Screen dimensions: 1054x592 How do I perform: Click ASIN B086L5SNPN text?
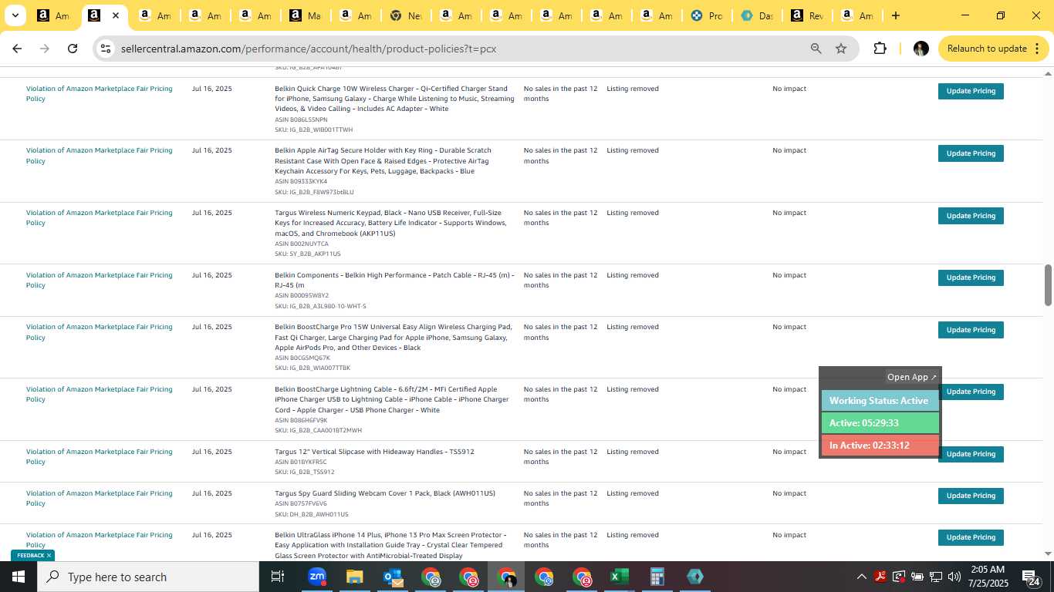tap(301, 119)
